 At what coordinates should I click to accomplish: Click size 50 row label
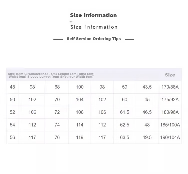tap(12, 99)
